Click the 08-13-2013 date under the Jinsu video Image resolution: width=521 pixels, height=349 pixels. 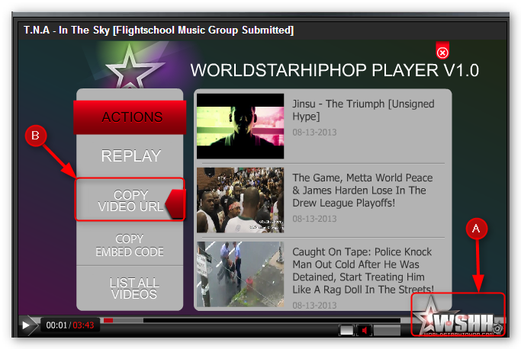point(314,132)
